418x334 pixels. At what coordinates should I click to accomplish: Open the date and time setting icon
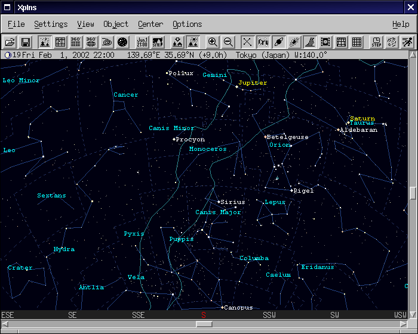point(142,42)
